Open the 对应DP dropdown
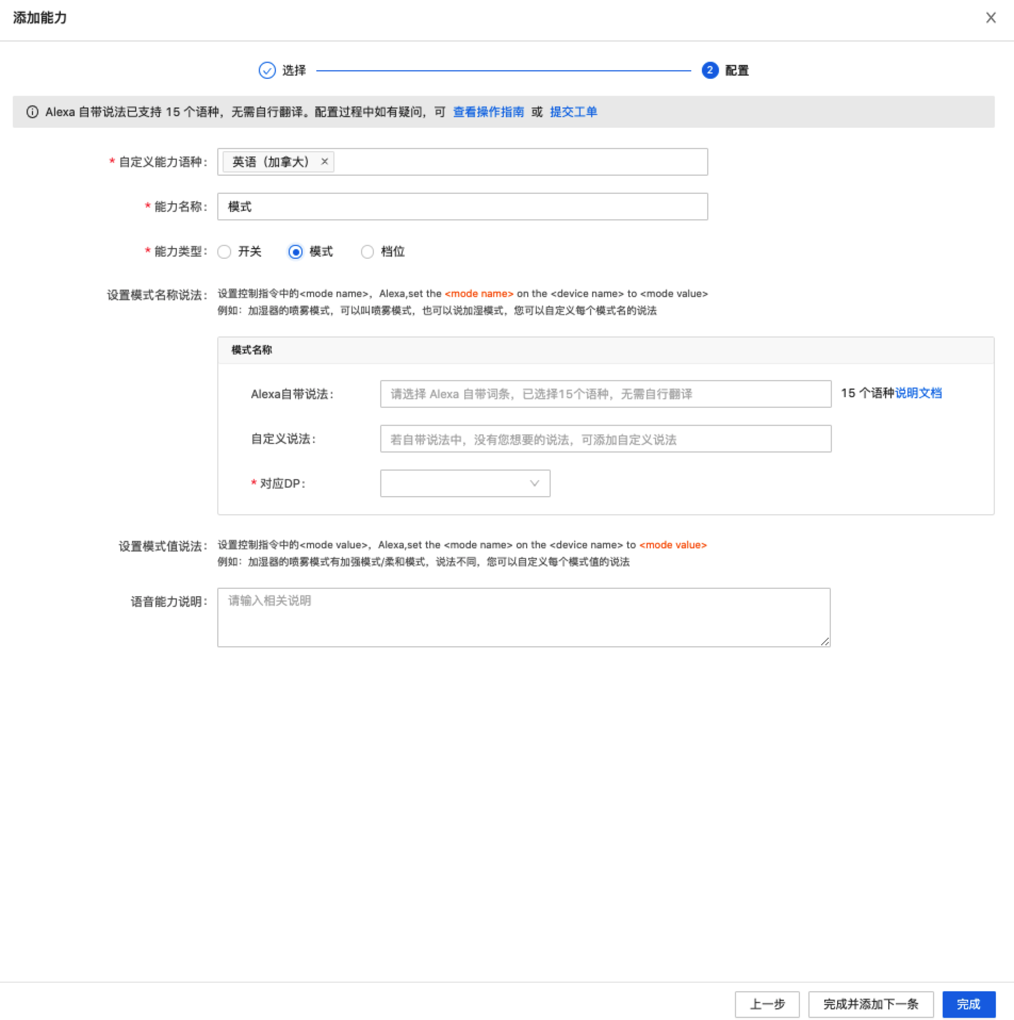 point(465,483)
